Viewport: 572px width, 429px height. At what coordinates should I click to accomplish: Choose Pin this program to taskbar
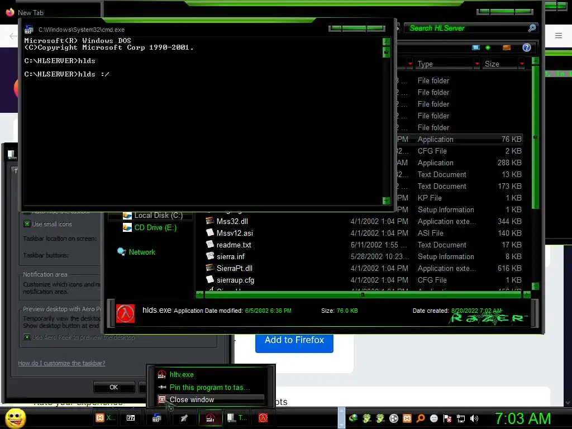211,388
